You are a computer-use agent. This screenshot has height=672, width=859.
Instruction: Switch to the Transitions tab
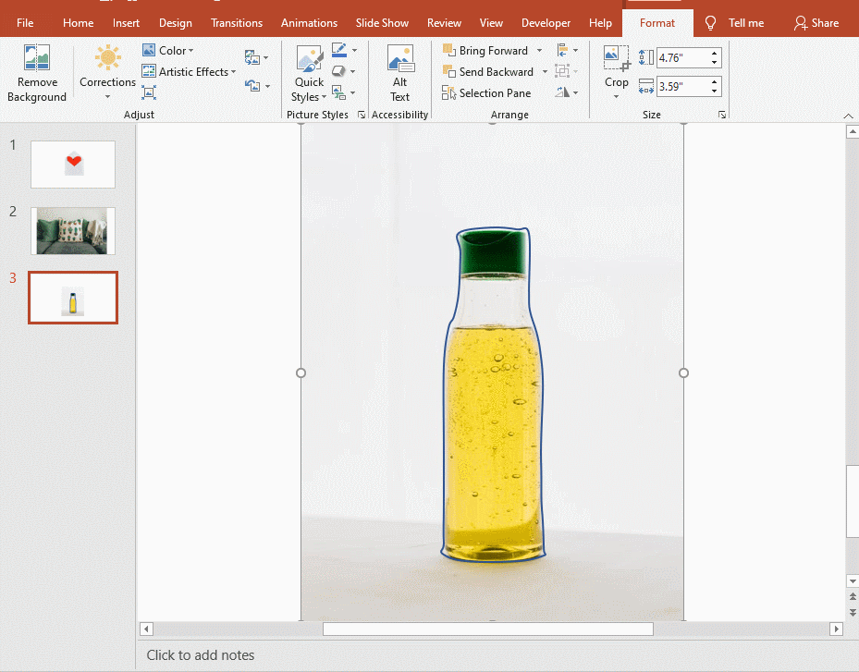(x=237, y=23)
